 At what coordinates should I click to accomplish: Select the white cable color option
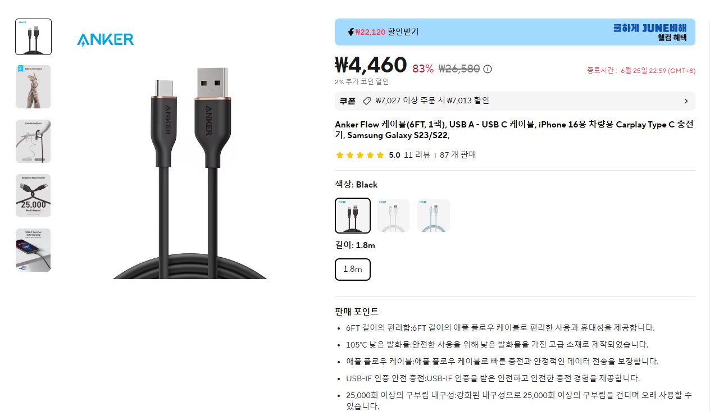tap(393, 216)
